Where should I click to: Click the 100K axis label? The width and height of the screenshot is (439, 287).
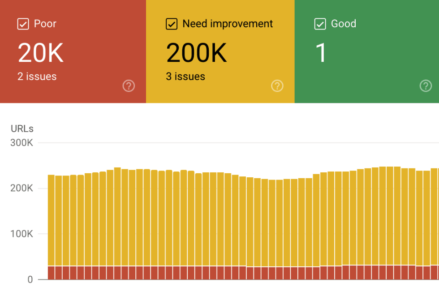pyautogui.click(x=22, y=234)
